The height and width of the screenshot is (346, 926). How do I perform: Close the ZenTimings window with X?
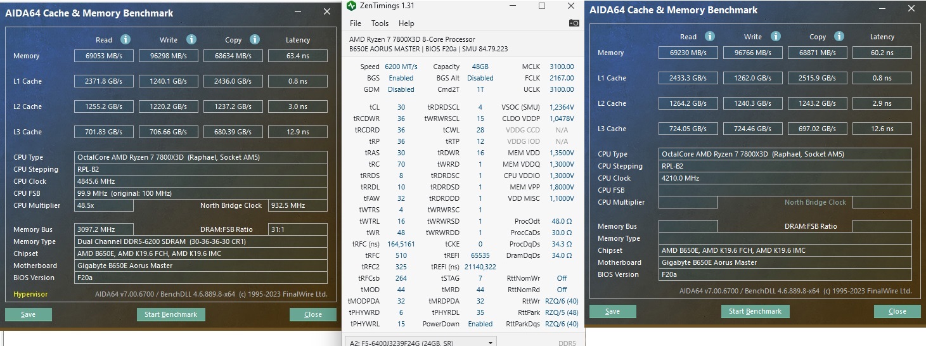pyautogui.click(x=570, y=6)
